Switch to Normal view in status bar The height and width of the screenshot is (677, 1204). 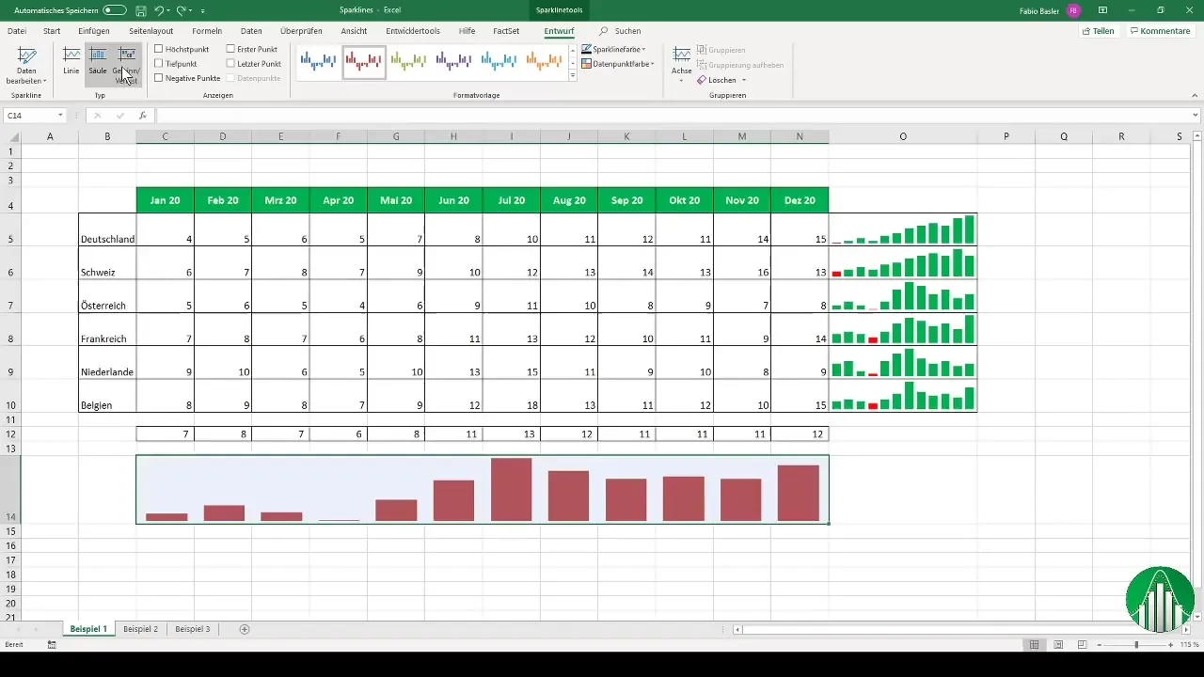tap(1034, 645)
